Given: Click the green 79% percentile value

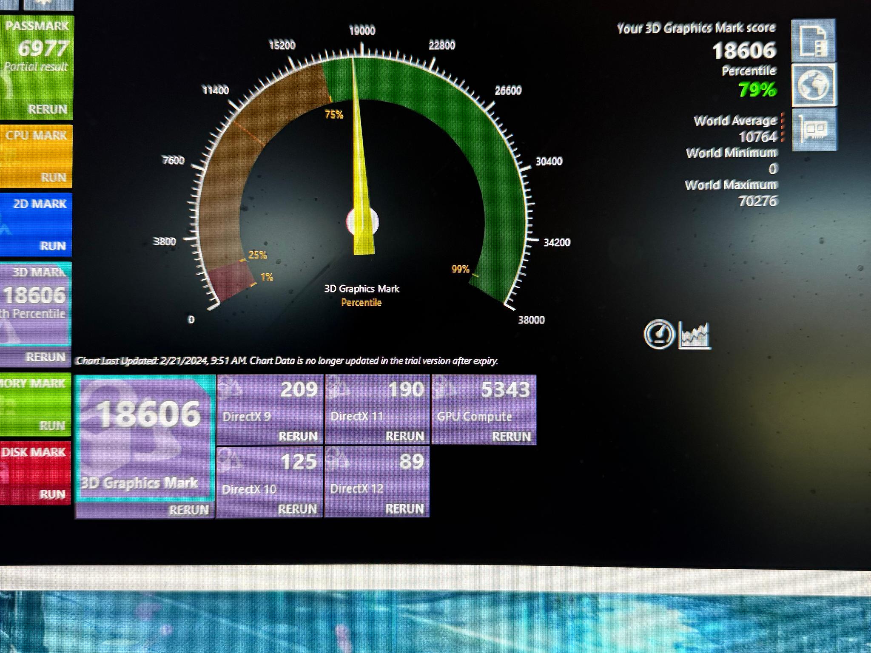Looking at the screenshot, I should click(757, 90).
